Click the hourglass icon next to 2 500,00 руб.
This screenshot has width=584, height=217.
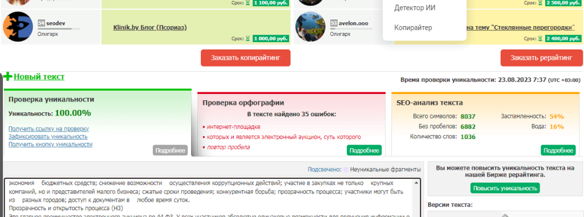540,3
